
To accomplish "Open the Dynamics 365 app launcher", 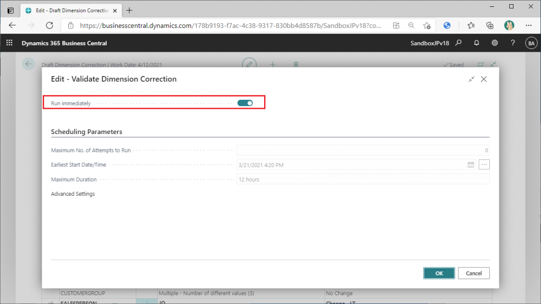I will (10, 43).
